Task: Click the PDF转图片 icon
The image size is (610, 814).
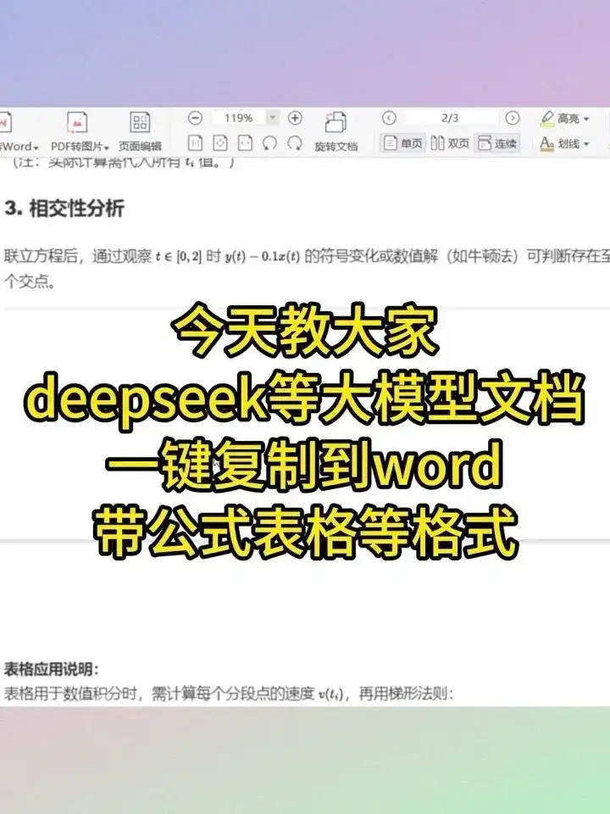Action: coord(77,122)
